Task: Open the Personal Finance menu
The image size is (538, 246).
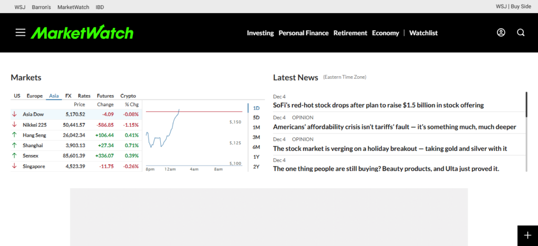Action: pos(304,33)
